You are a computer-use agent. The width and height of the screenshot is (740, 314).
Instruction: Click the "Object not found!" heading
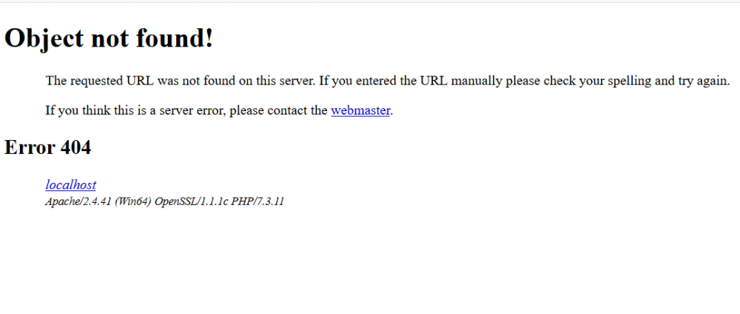[109, 38]
